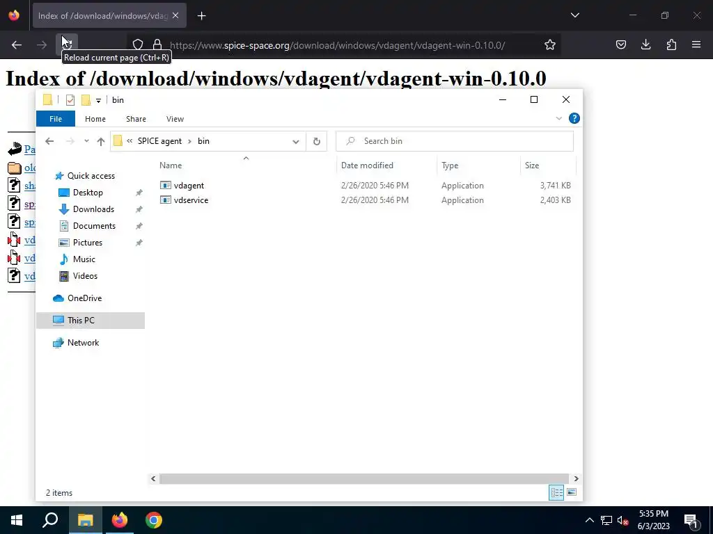Go back in Firefox browser
Viewport: 713px width, 534px height.
click(17, 45)
